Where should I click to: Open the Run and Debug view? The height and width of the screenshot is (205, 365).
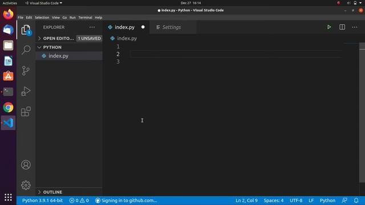[26, 91]
